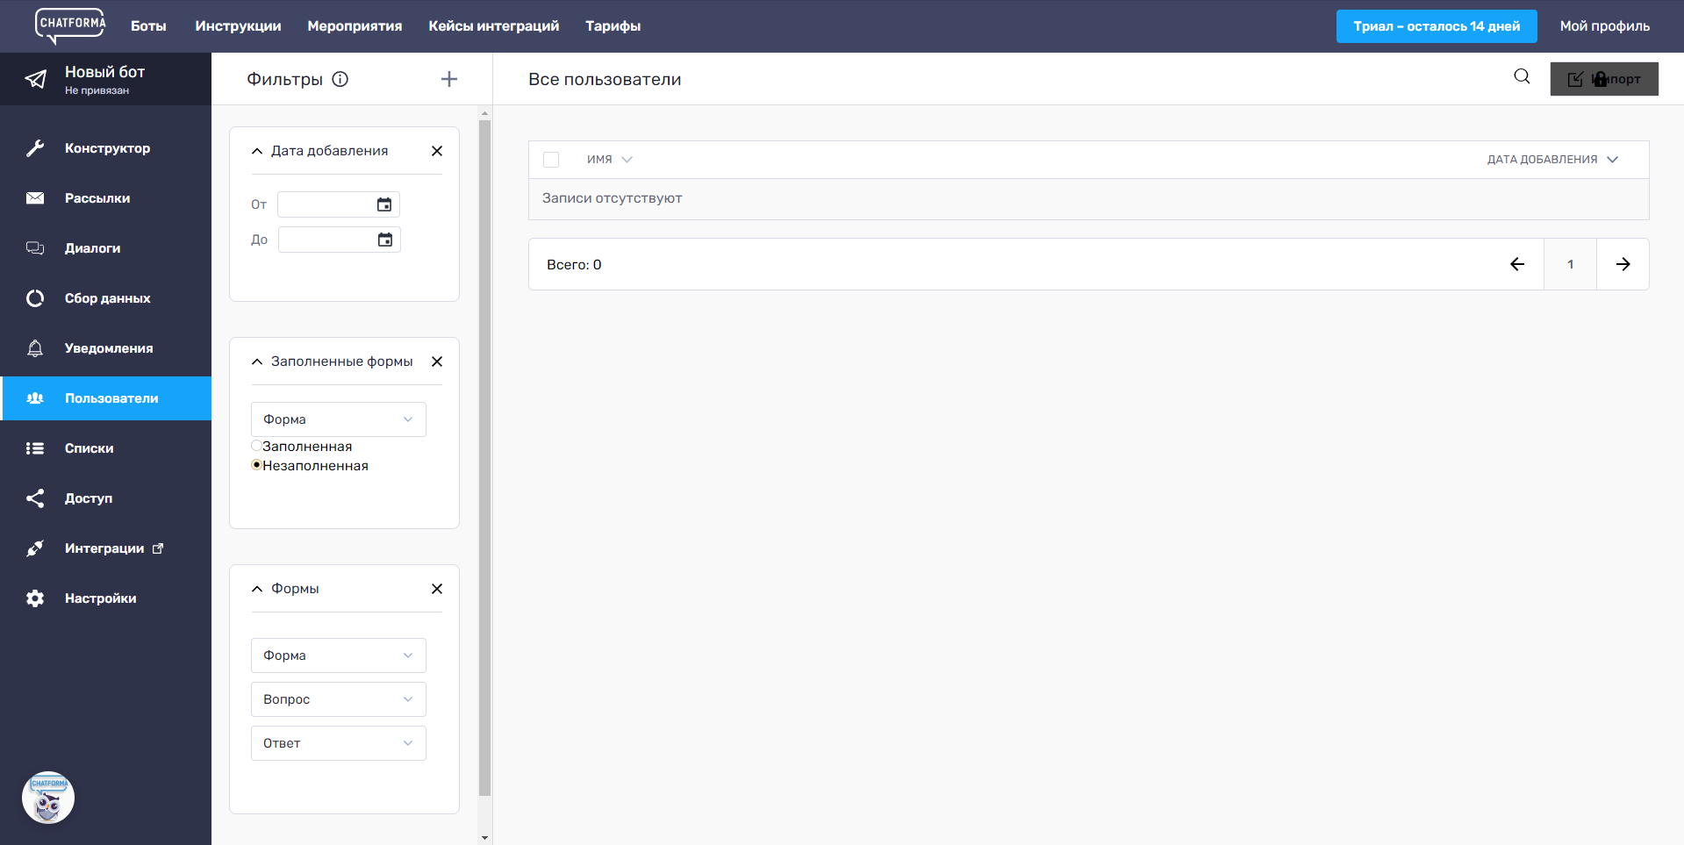Click scrollbar up arrow in filters panel
This screenshot has height=845, width=1684.
[x=484, y=113]
